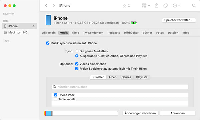This screenshot has width=200, height=120.
Task: Switch to the Filme tab
Action: point(75,33)
